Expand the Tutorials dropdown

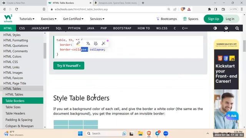coord(27,19)
